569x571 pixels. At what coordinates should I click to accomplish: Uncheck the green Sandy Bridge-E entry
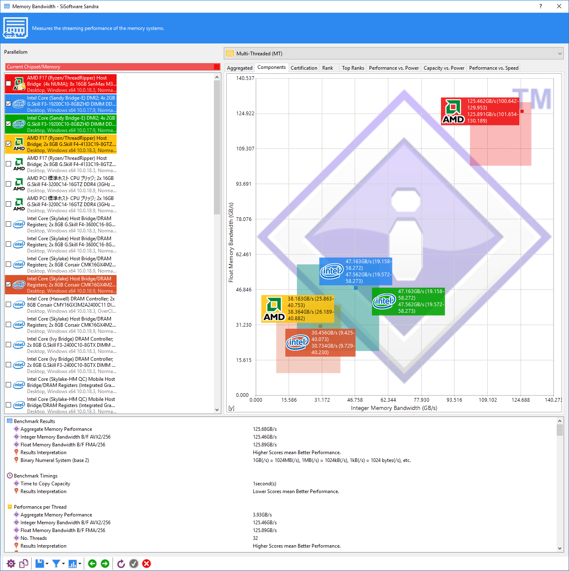[x=9, y=124]
